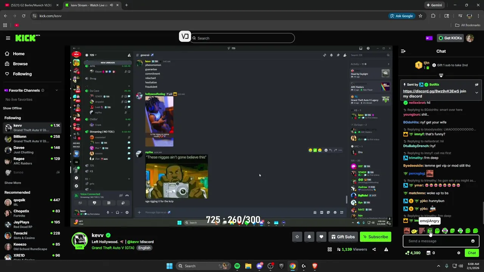484x272 pixels.
Task: Open Billionn channel in Following list
Action: [32, 139]
